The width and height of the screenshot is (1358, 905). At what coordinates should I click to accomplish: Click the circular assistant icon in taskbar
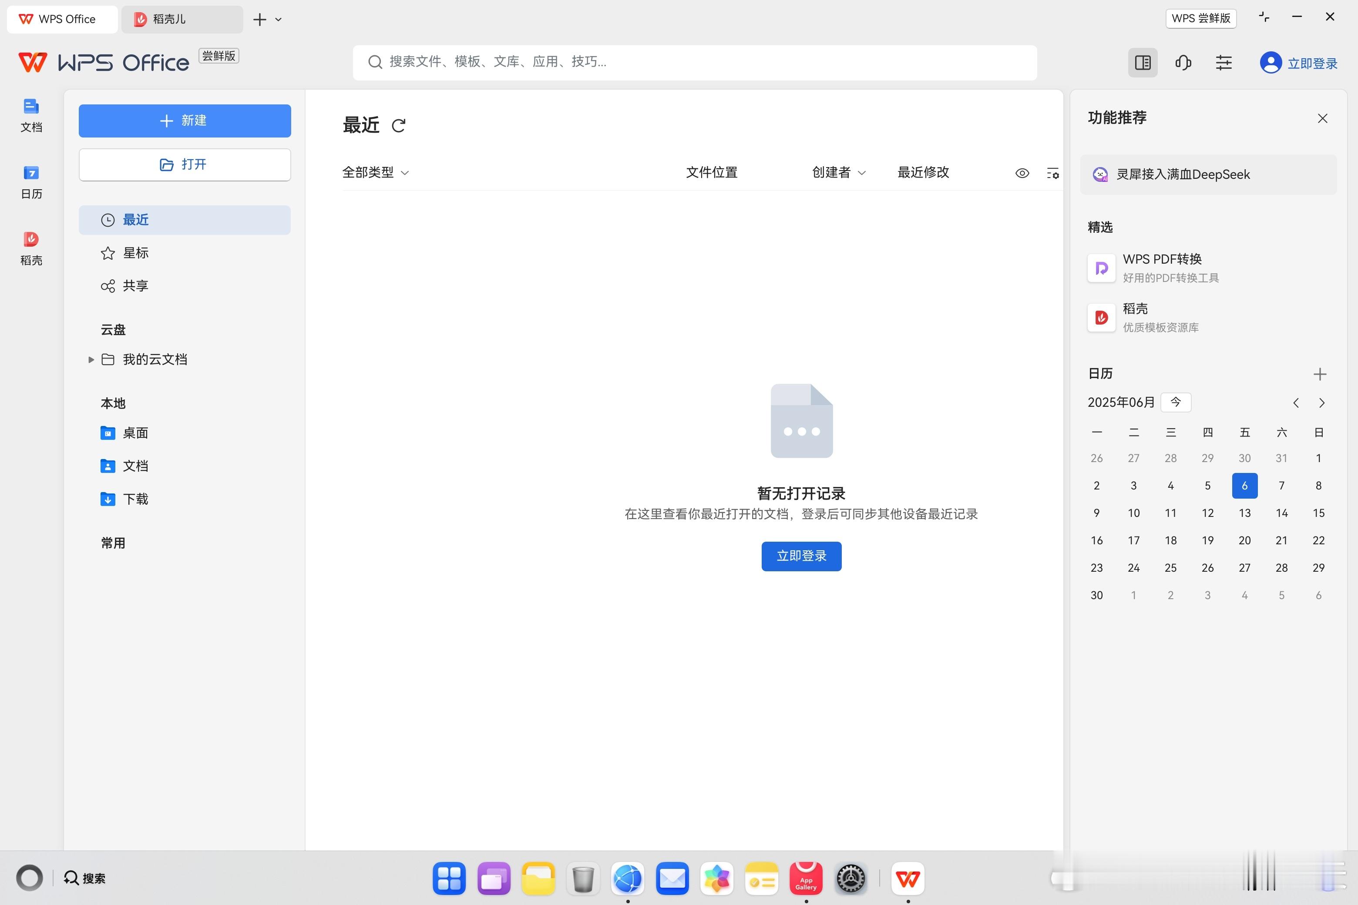tap(30, 878)
